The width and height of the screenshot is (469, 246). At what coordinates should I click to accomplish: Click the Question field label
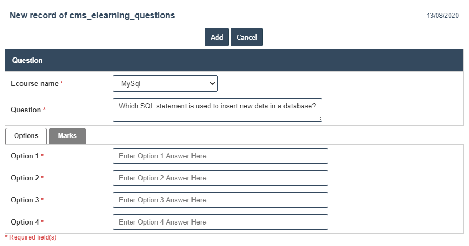pyautogui.click(x=26, y=110)
